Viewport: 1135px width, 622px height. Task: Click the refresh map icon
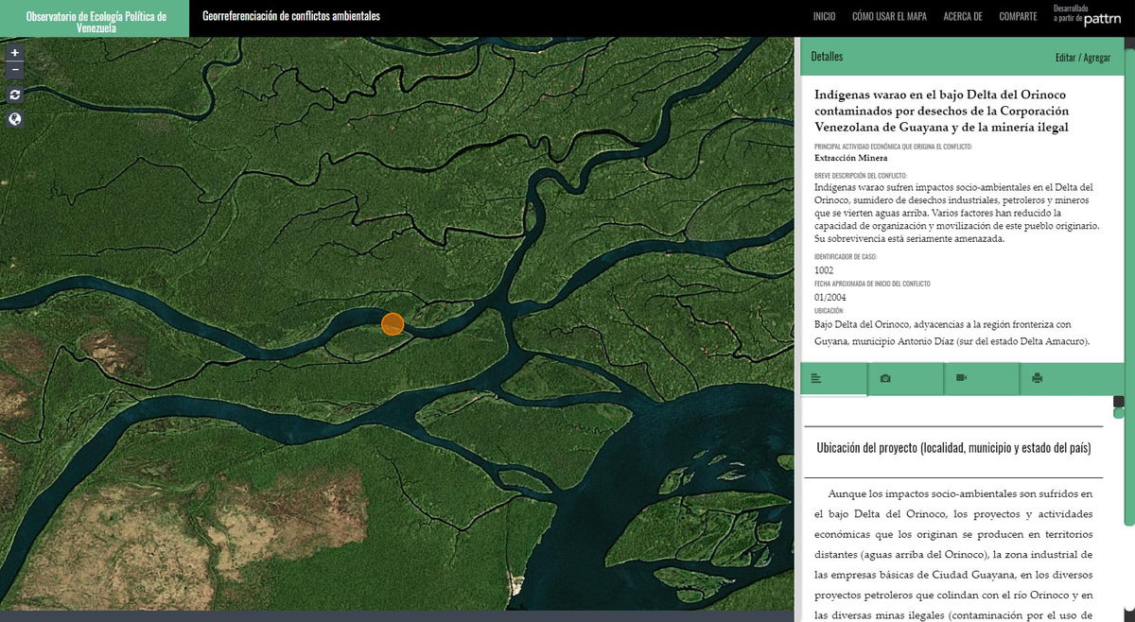coord(14,95)
